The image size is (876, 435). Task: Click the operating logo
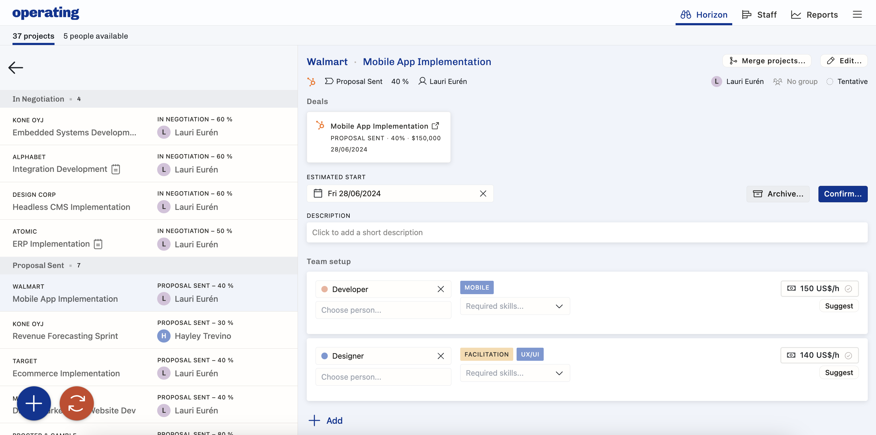click(46, 13)
